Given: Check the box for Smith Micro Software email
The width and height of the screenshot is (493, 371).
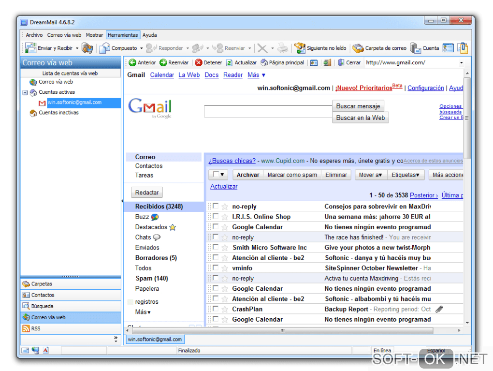Looking at the screenshot, I should [x=216, y=247].
